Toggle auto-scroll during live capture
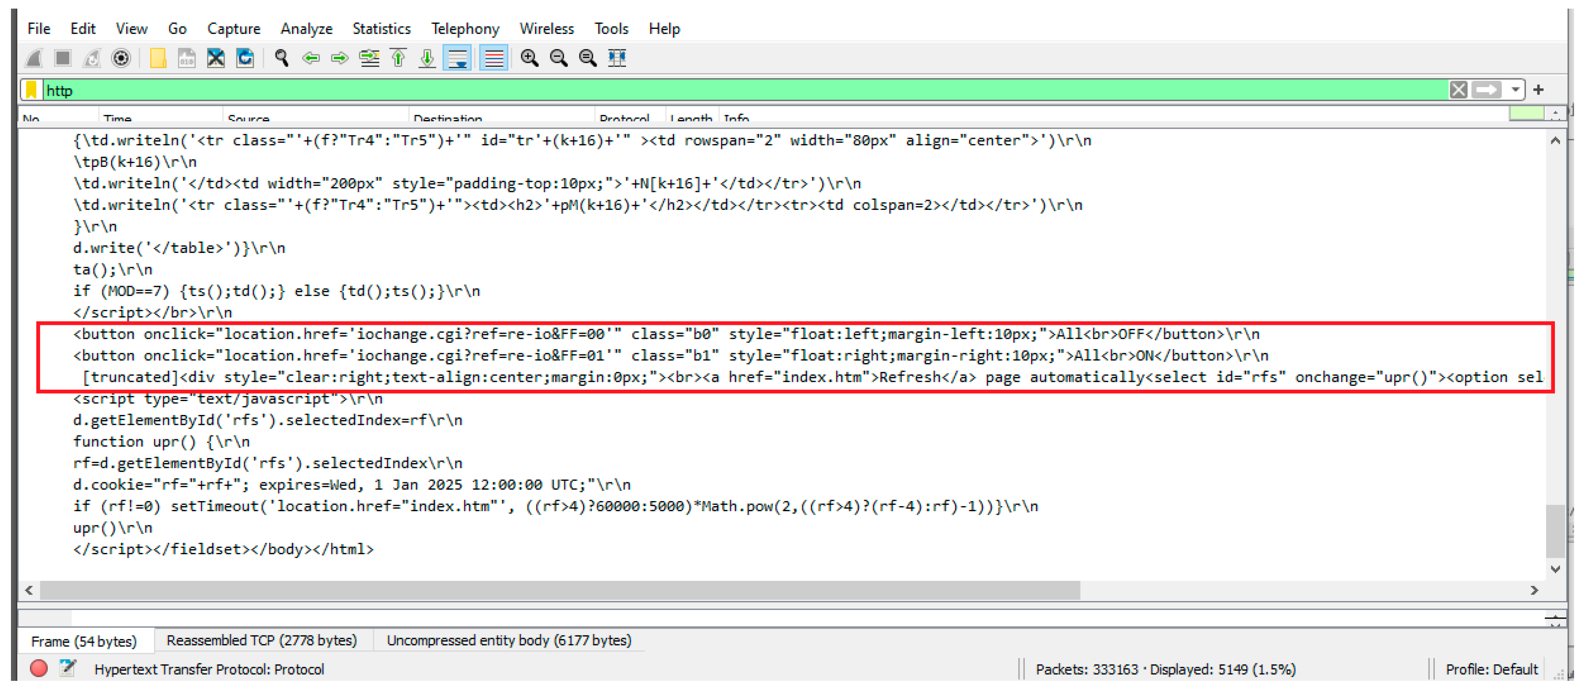Screen dimensions: 1585x691 tap(458, 59)
